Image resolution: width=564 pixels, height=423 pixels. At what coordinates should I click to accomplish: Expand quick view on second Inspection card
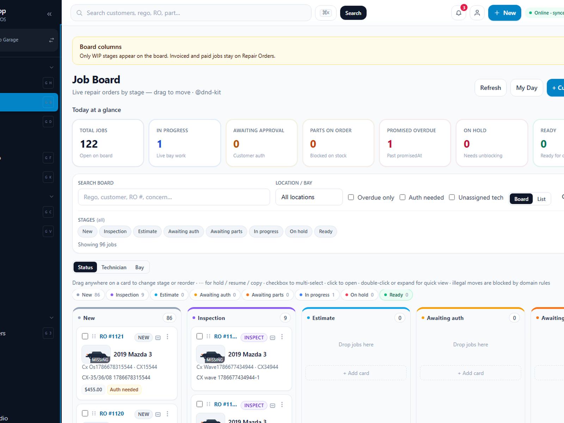[x=272, y=405]
